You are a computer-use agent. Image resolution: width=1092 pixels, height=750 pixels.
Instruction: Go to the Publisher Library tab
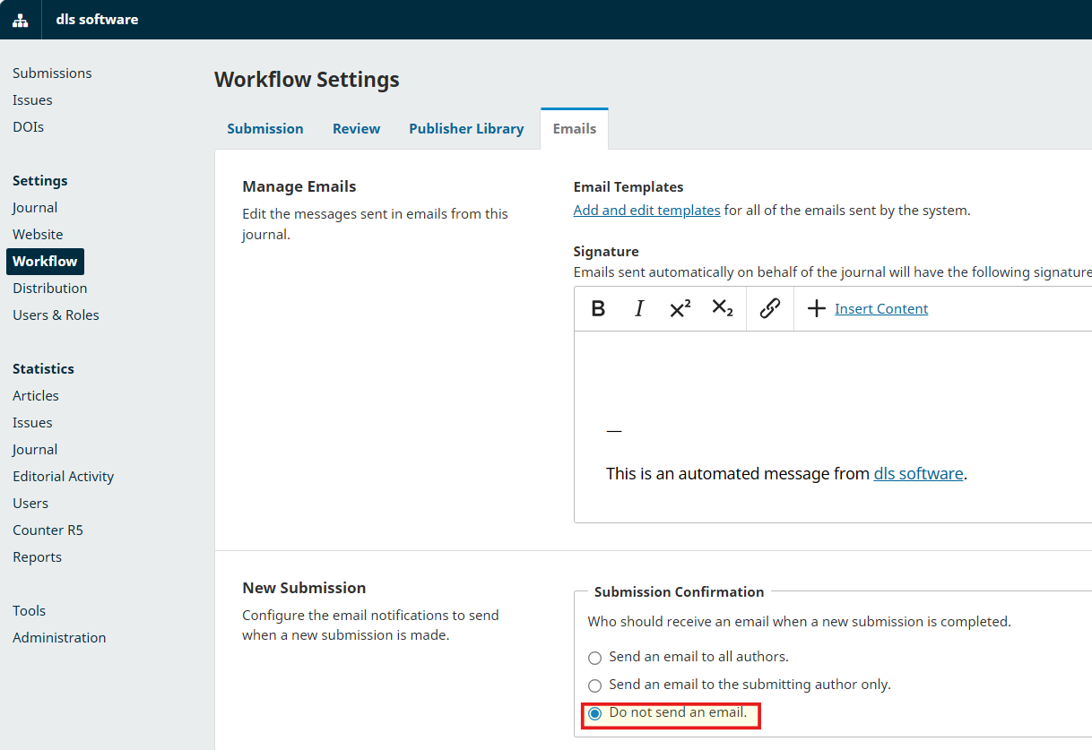(466, 129)
